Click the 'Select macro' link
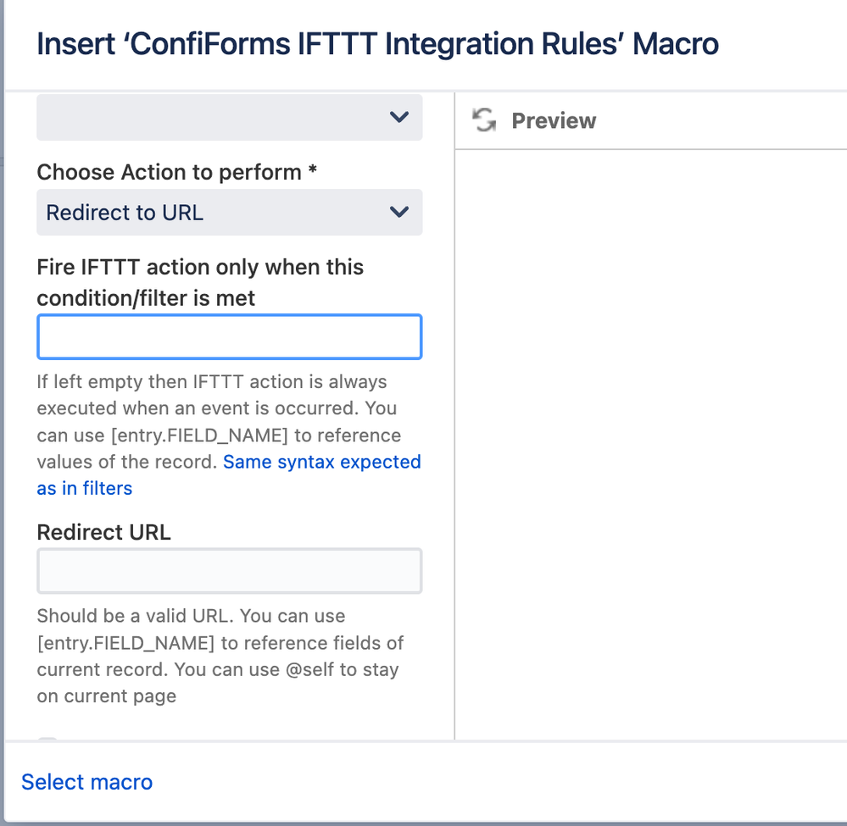Viewport: 847px width, 826px height. pos(86,781)
